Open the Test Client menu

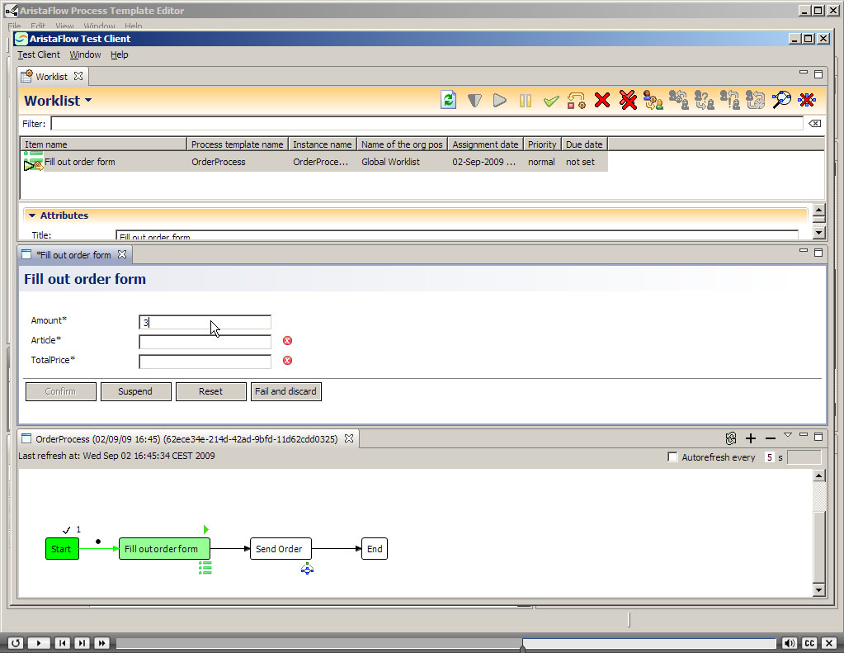pos(39,54)
